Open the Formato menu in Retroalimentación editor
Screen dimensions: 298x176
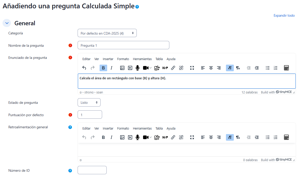tap(123, 129)
